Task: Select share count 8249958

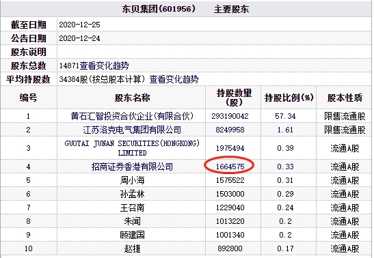Action: pyautogui.click(x=230, y=130)
